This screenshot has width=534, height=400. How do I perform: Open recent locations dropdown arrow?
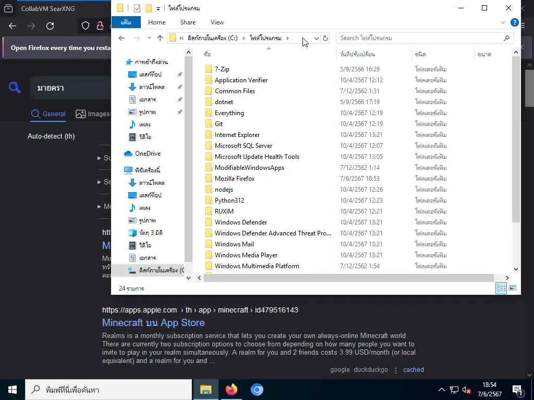[x=149, y=38]
